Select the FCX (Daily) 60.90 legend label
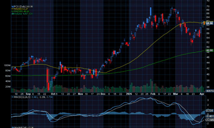Screen dimensions: 214x128 coord(23,6)
